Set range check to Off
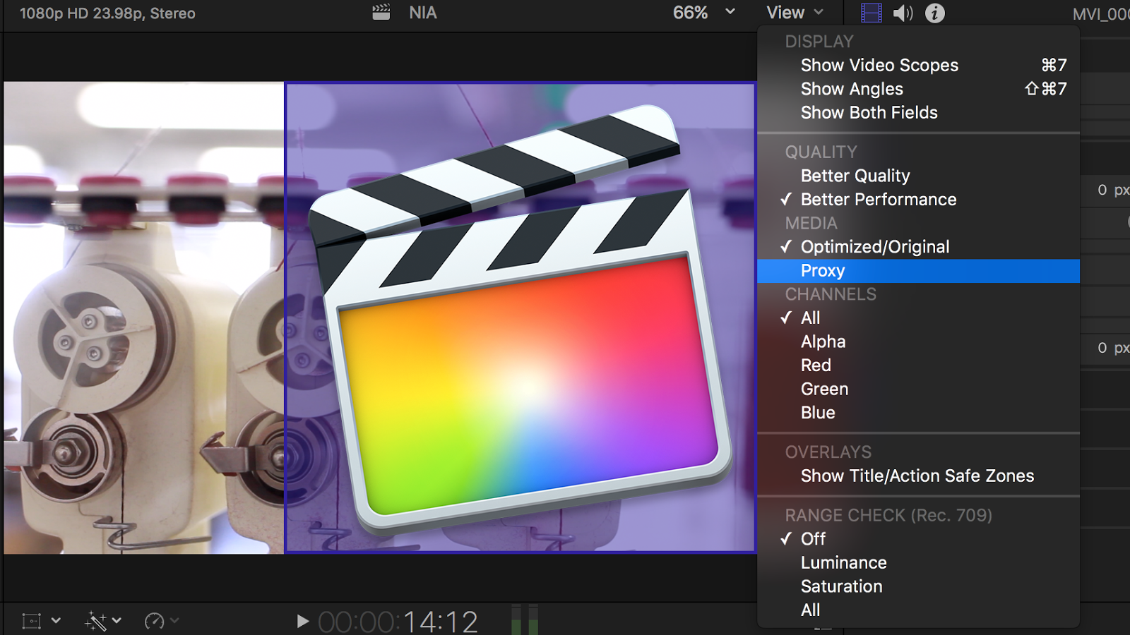The width and height of the screenshot is (1130, 635). 918,539
